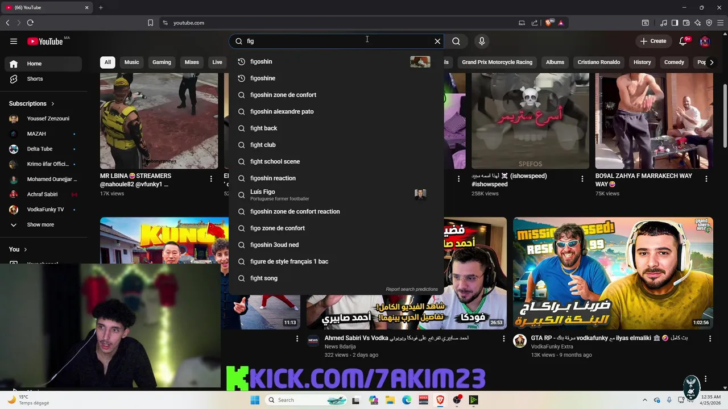Image resolution: width=728 pixels, height=409 pixels.
Task: Go to the YouTube logo homepage
Action: pyautogui.click(x=45, y=41)
